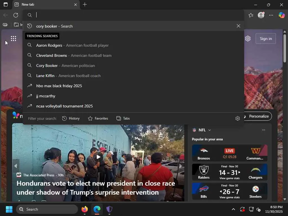
Task: Remove cory booker history suggestion
Action: (238, 26)
